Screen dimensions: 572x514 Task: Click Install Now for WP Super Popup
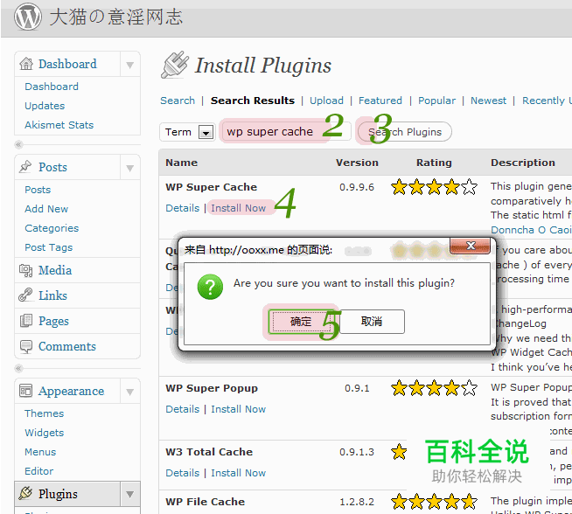(x=238, y=409)
